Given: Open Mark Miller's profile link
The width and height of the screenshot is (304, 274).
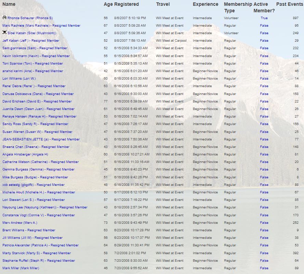Looking at the screenshot, I should pos(21,268).
